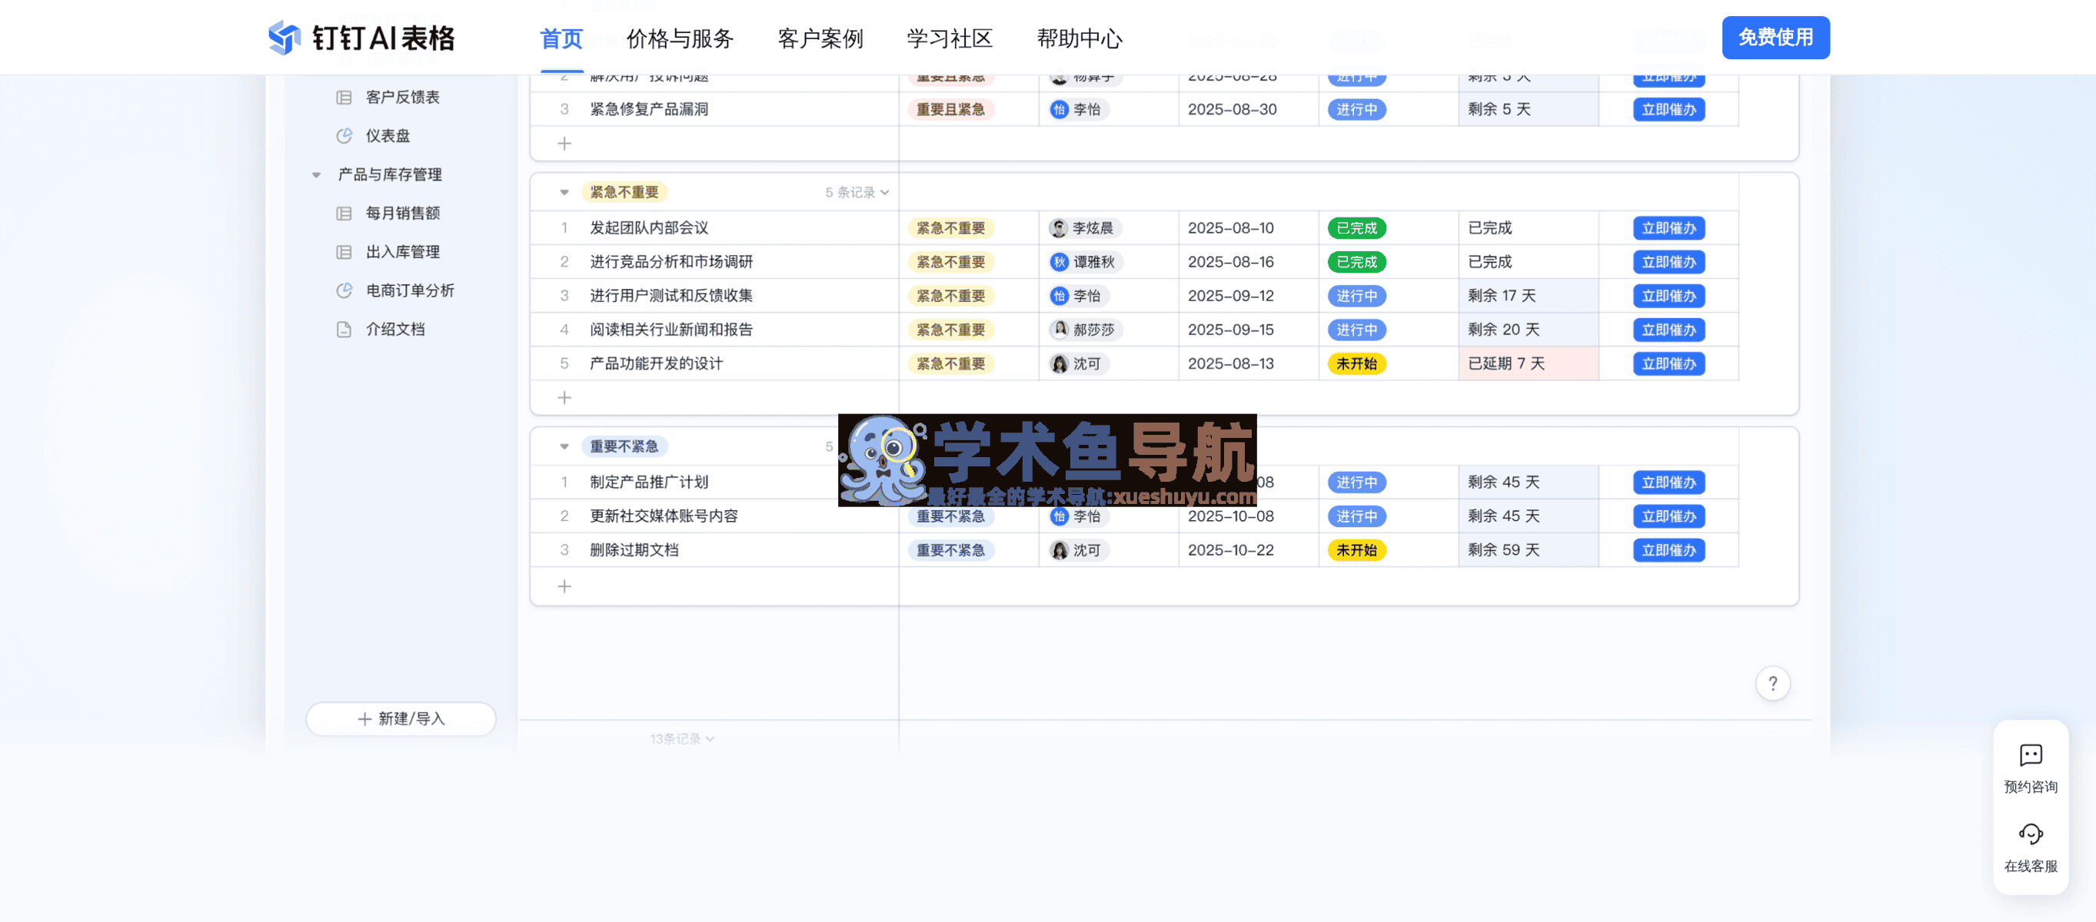This screenshot has width=2096, height=922.
Task: Click task name 进行竞品分析和市场调研
Action: 670,262
